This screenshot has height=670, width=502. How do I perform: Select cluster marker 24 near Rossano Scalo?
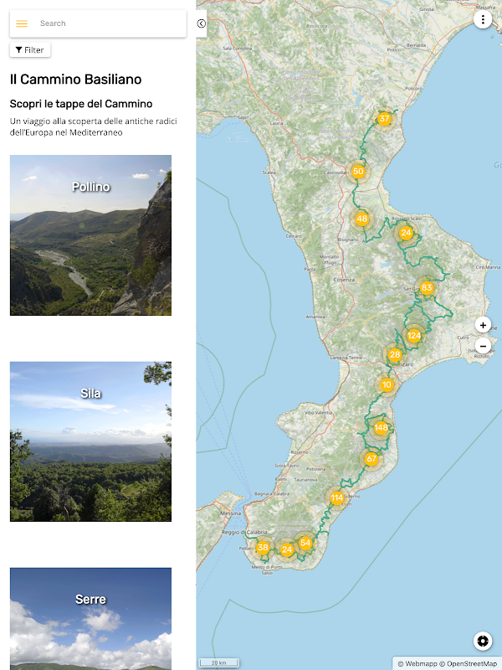(x=406, y=233)
